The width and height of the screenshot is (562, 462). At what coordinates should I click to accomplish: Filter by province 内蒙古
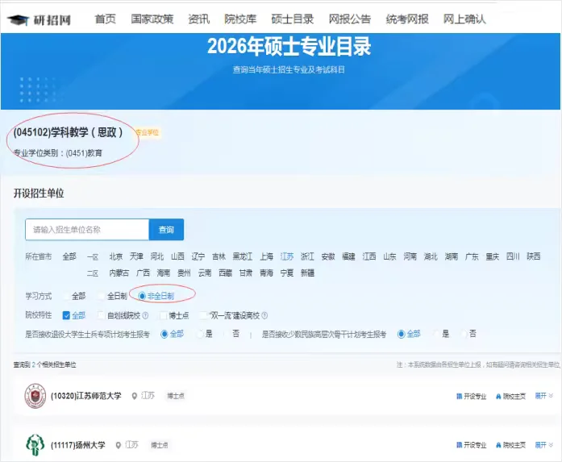coord(119,273)
